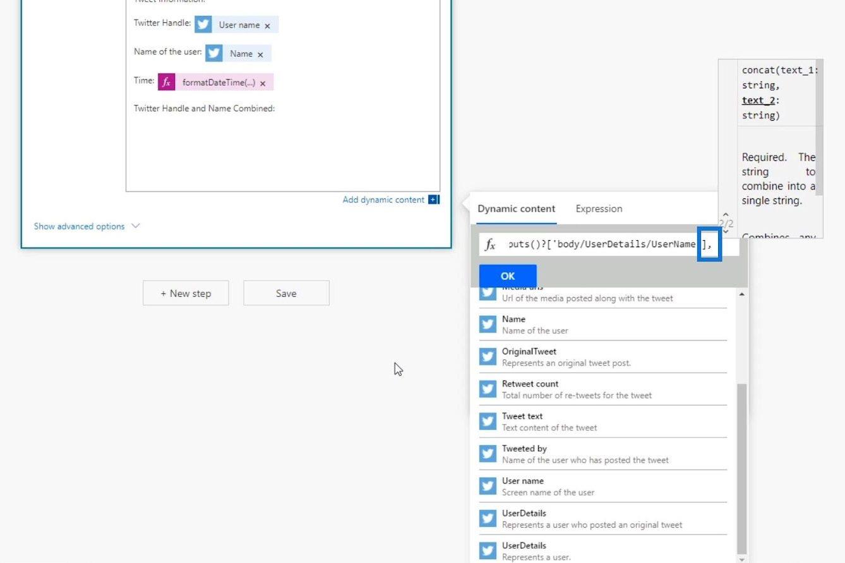Select OriginalTweet dynamic content item

click(x=602, y=356)
